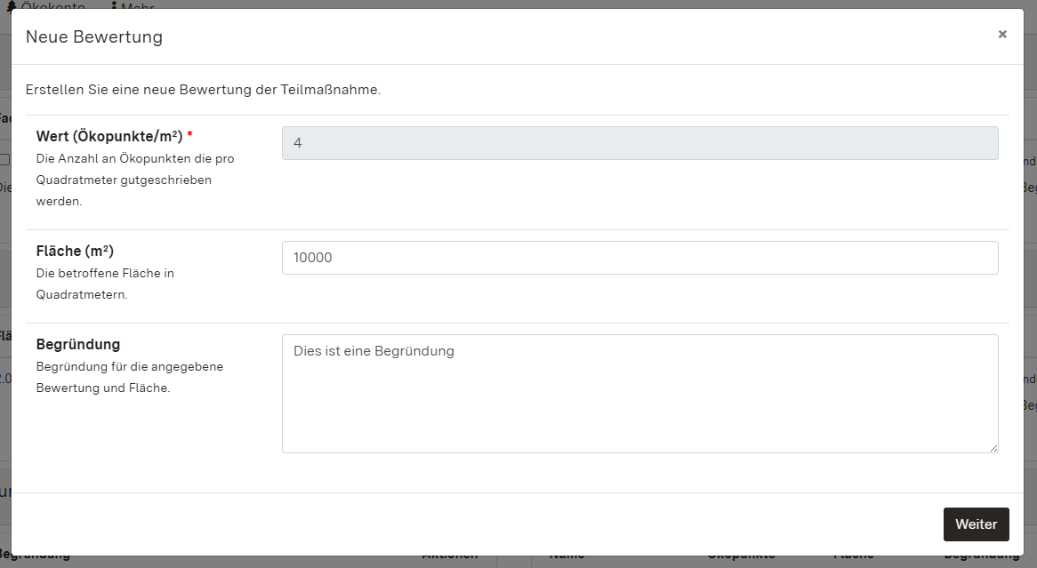Click the Fläche (m²) label

(x=75, y=251)
